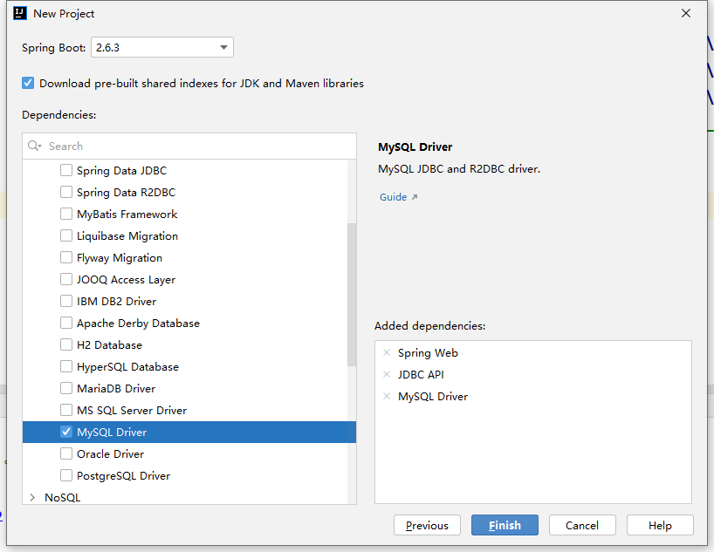Check Spring Data JDBC dependency

point(66,171)
